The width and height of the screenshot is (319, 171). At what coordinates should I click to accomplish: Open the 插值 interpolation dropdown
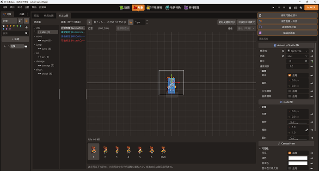[x=246, y=29]
